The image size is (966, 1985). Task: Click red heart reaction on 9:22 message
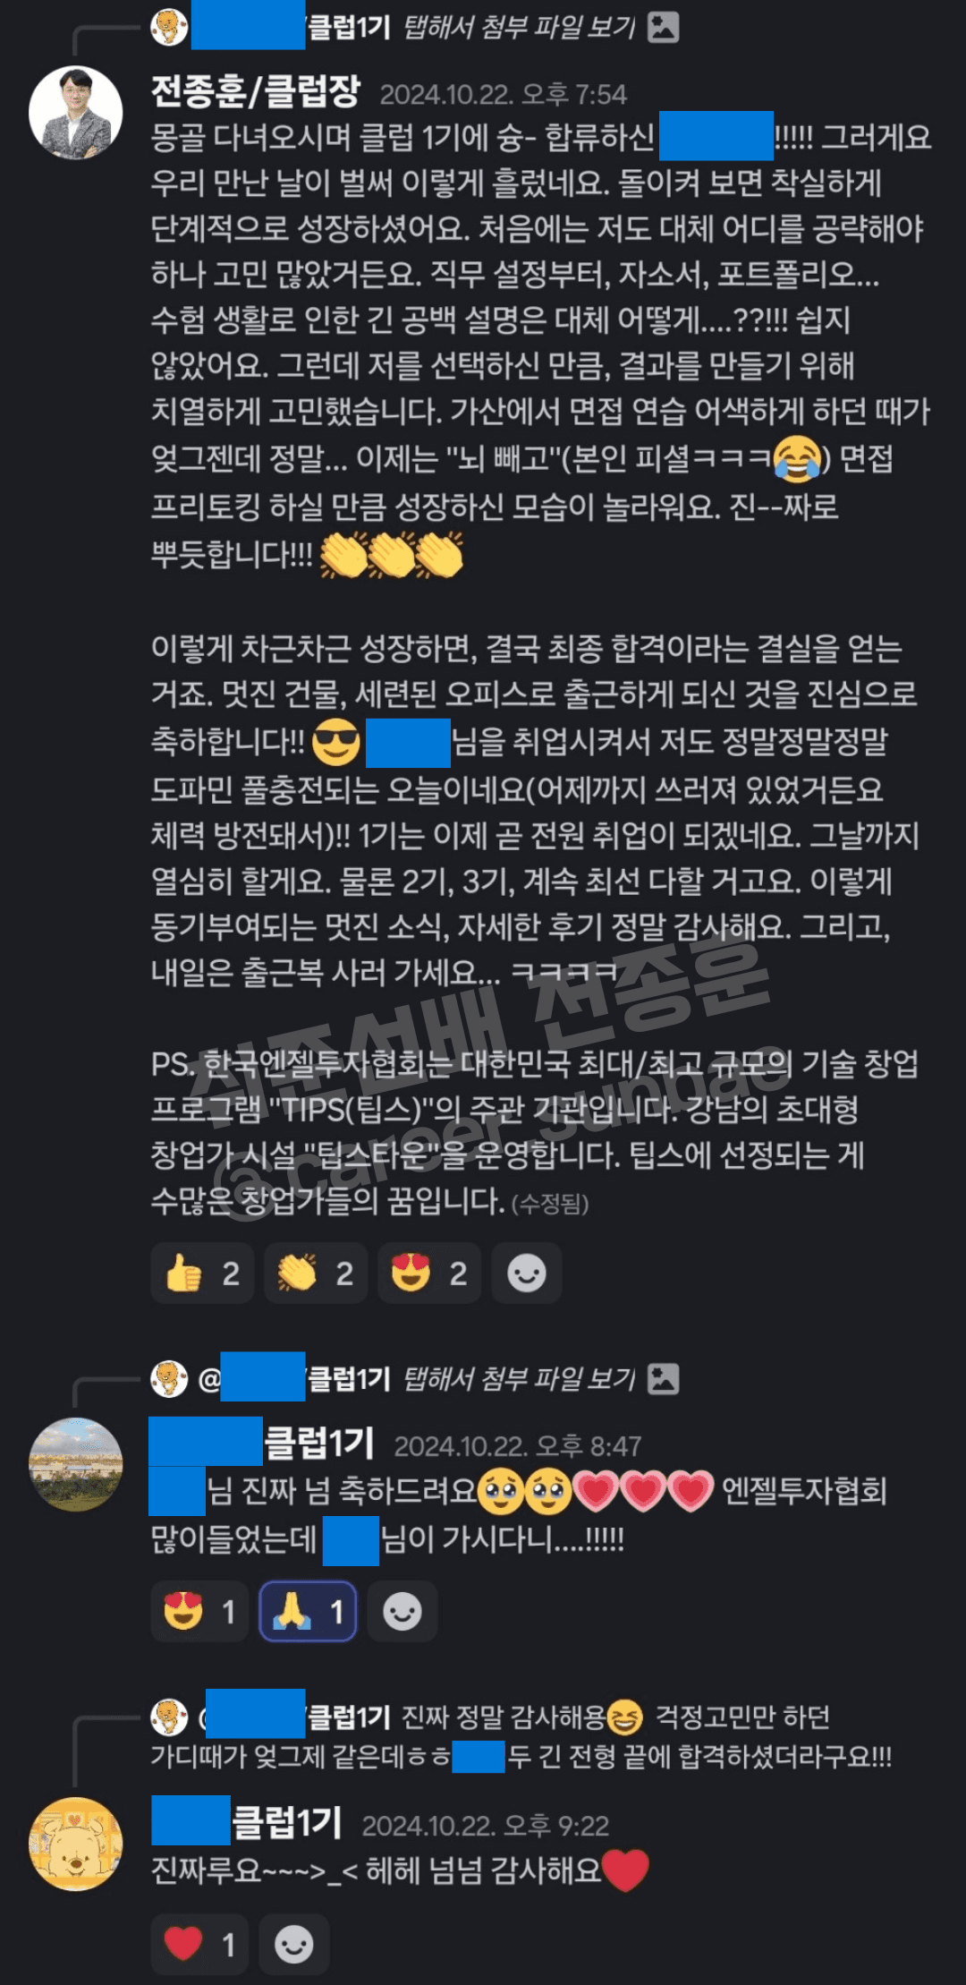click(x=199, y=1944)
